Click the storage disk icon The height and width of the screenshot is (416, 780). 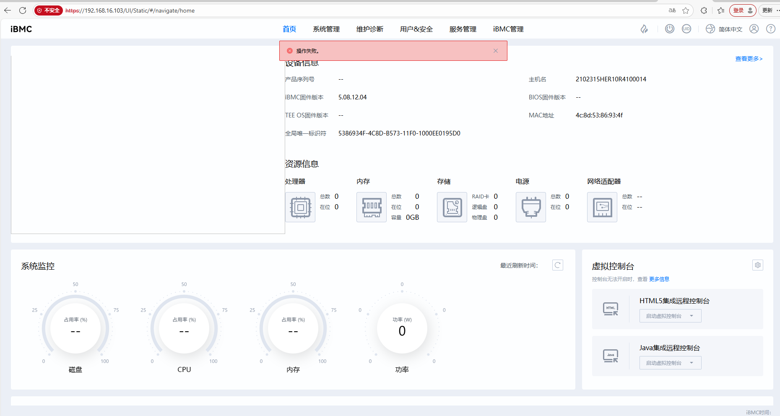pyautogui.click(x=452, y=207)
